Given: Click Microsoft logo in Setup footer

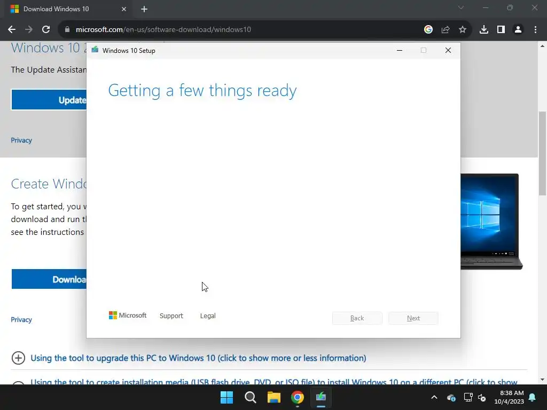Looking at the screenshot, I should [128, 315].
